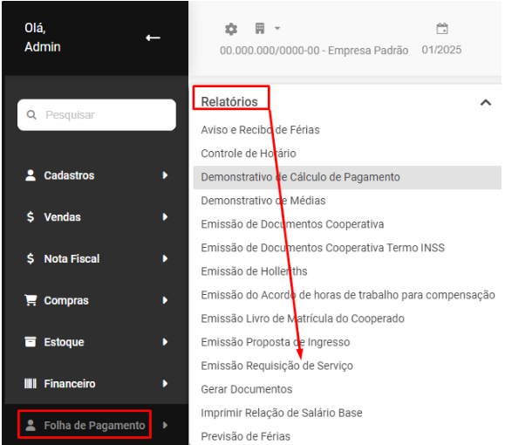
Task: Click the search magnifier icon
Action: (31, 114)
